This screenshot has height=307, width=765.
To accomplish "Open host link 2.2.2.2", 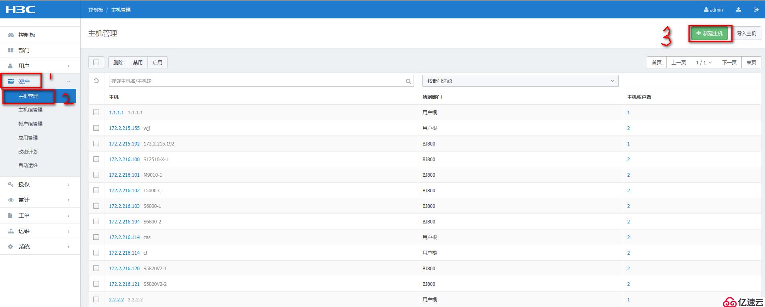I will (116, 299).
